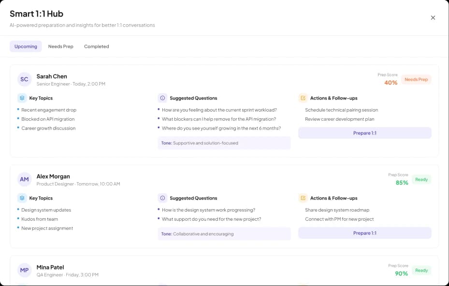Click 'Schedule technical pairing session' action

341,110
